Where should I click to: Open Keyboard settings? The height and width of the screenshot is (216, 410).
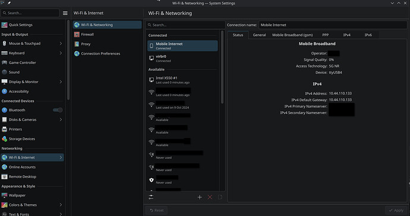32,53
